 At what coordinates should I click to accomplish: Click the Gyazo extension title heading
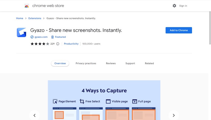pyautogui.click(x=76, y=30)
